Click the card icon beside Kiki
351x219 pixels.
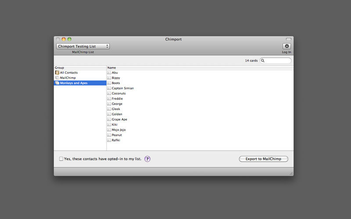click(109, 125)
